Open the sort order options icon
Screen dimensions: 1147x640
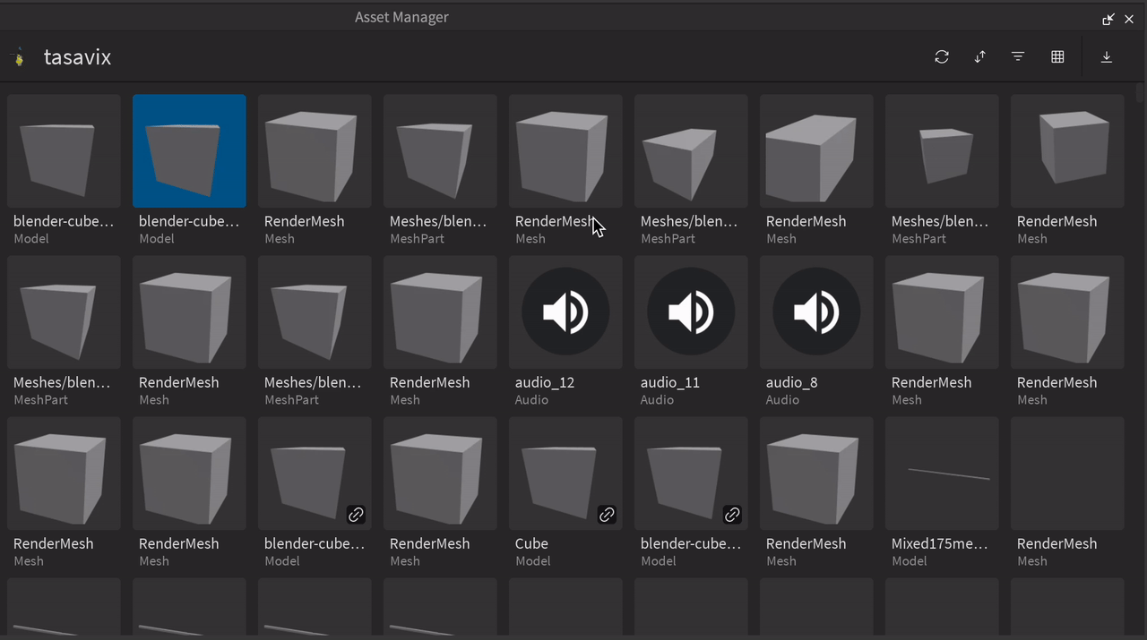point(980,56)
